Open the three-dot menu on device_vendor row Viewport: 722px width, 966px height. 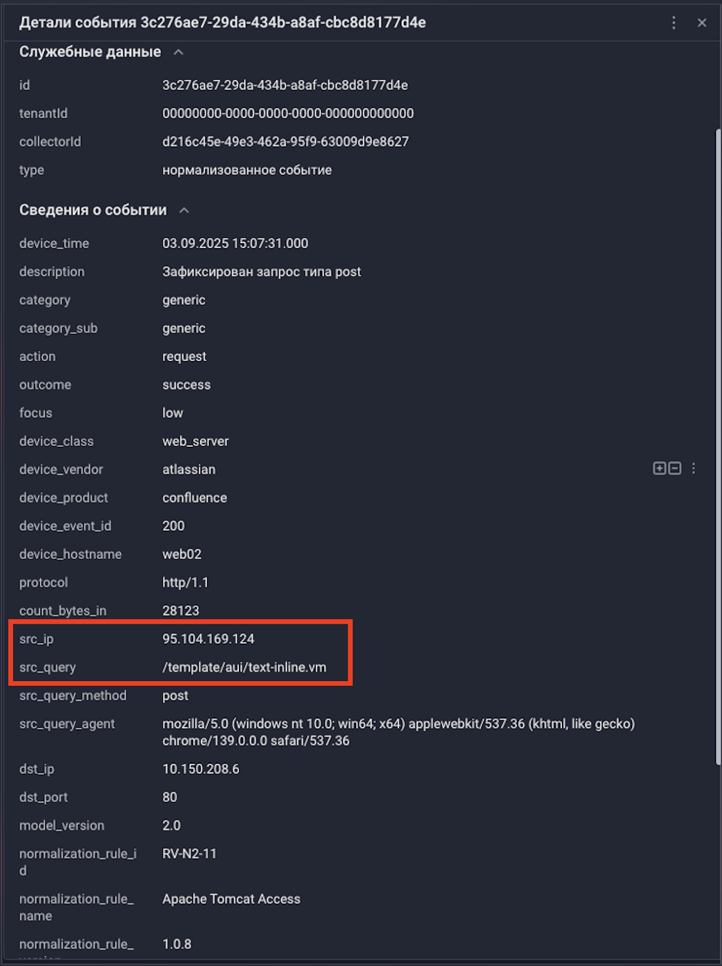pos(693,469)
